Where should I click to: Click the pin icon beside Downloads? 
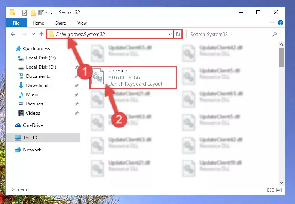[x=76, y=86]
